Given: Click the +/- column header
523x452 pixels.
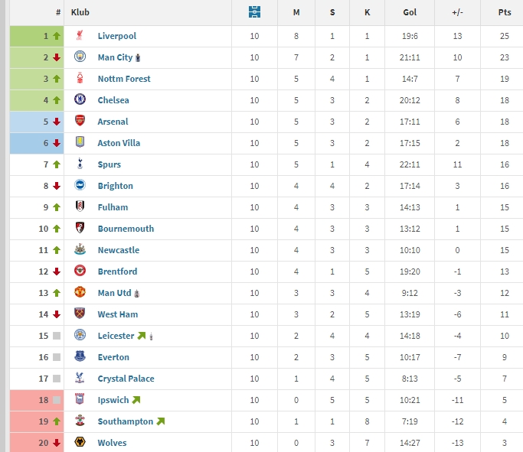Looking at the screenshot, I should pyautogui.click(x=457, y=12).
